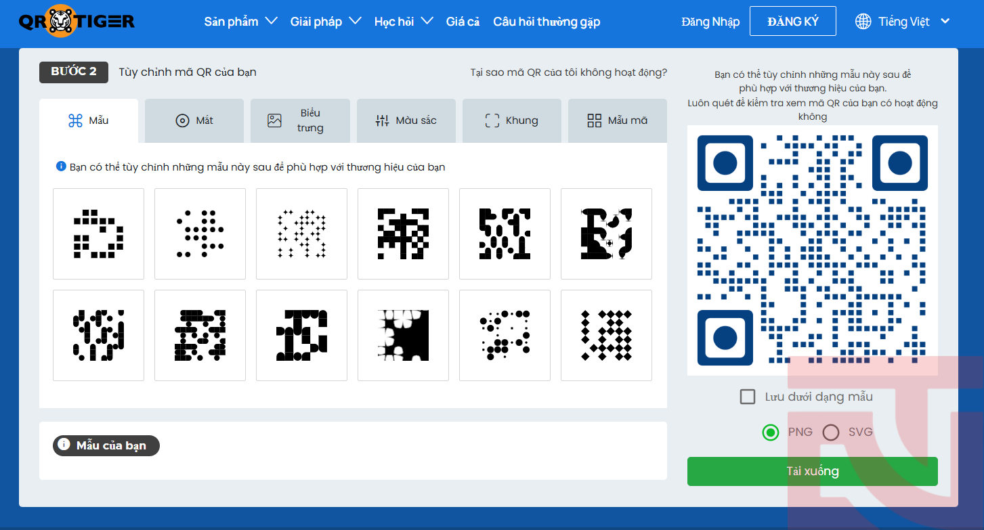
Task: Select the round dots QR pattern
Action: tap(200, 234)
